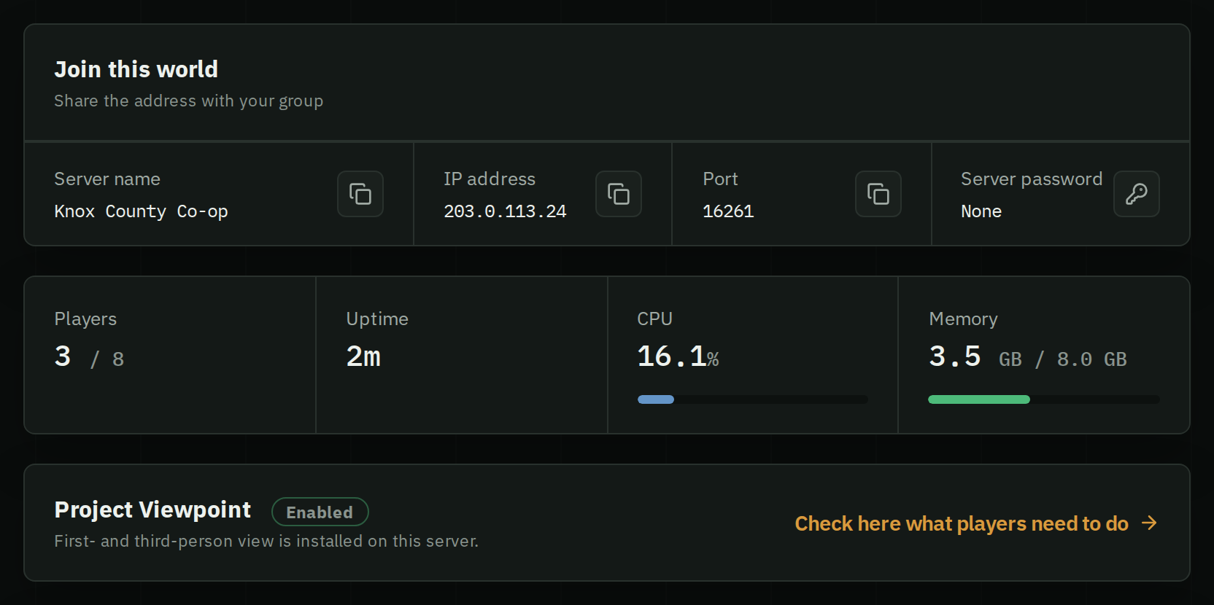Click the 'First- and third-person view' description
1214x605 pixels.
(x=266, y=541)
